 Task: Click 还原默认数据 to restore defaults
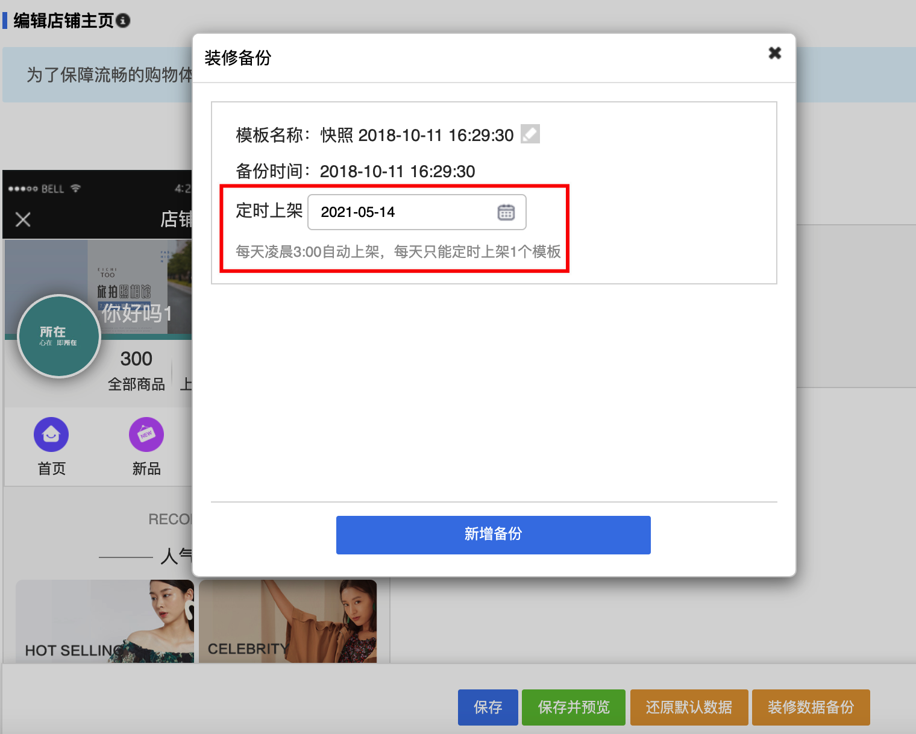[x=689, y=707]
